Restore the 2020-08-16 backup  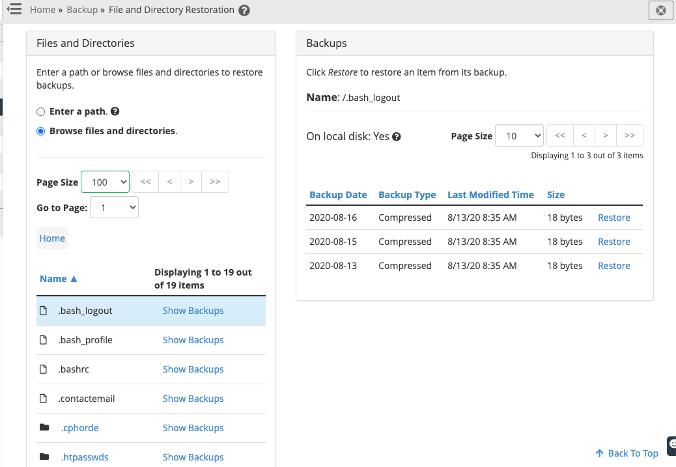point(613,218)
